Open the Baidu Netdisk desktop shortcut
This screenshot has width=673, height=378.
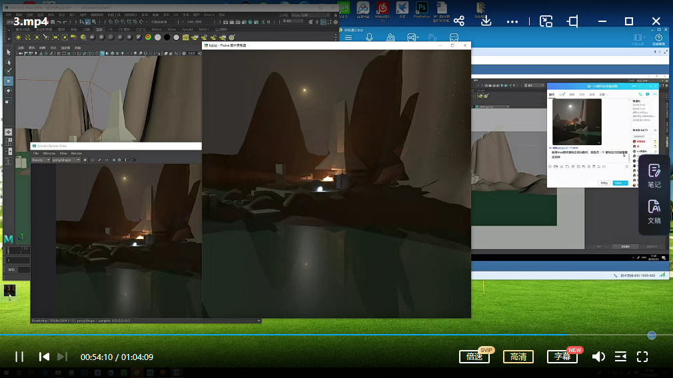pos(363,10)
